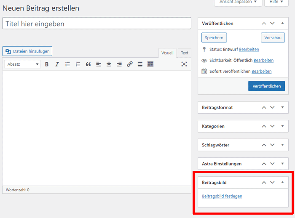Toggle the toolbar kitchen sink icon
This screenshot has height=218, width=295.
click(150, 64)
